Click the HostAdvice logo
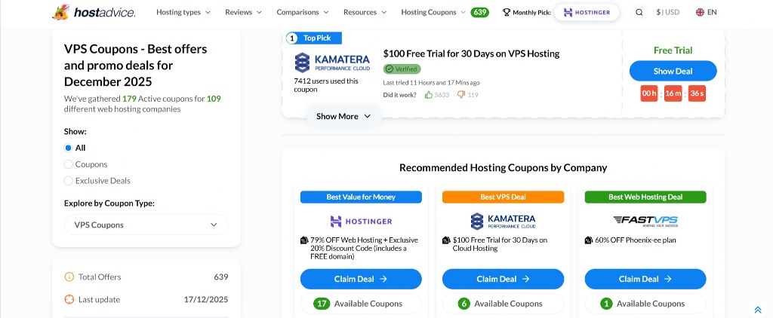Viewport: 773px width, 318px height. click(x=94, y=12)
